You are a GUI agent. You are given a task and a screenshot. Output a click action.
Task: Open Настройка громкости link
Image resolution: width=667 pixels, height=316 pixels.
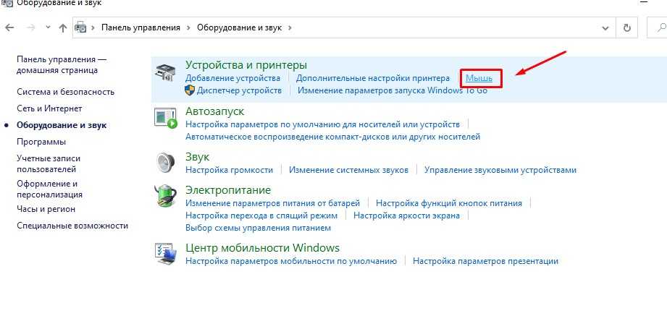click(229, 170)
